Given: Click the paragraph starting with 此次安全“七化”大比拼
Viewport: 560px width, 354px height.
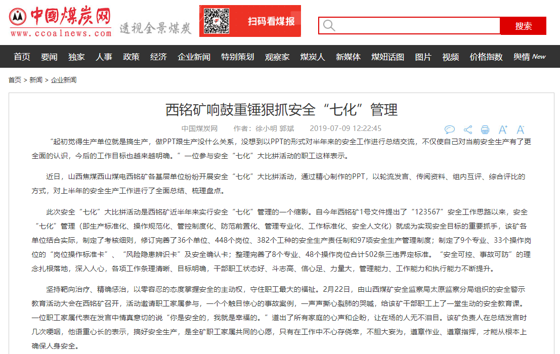Looking at the screenshot, I should coord(281,240).
